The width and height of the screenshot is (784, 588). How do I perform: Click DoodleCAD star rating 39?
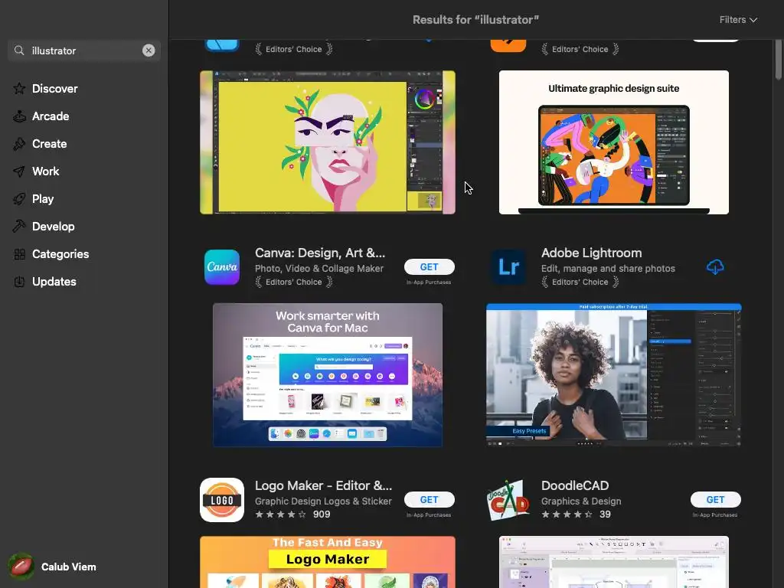pyautogui.click(x=576, y=514)
